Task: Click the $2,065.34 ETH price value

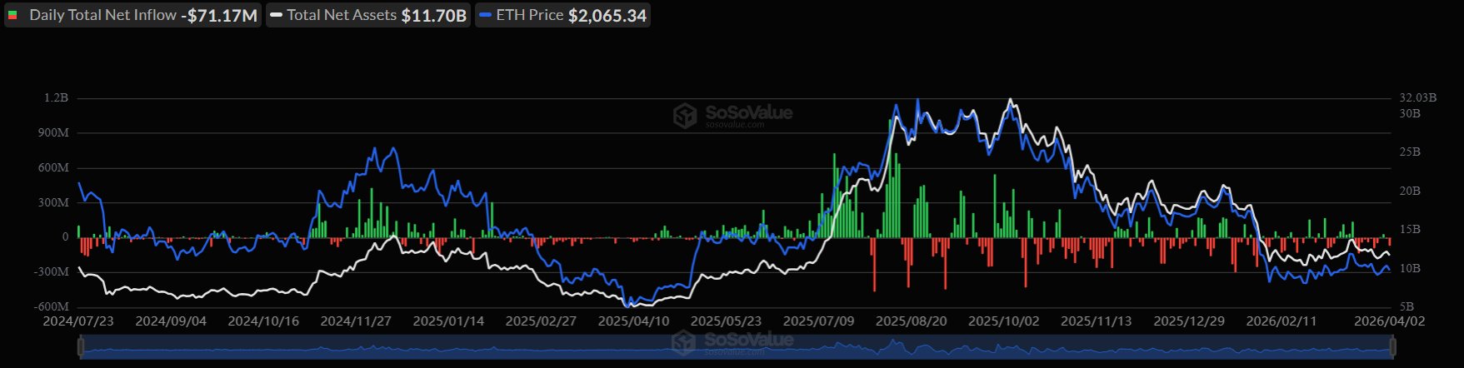Action: [607, 16]
